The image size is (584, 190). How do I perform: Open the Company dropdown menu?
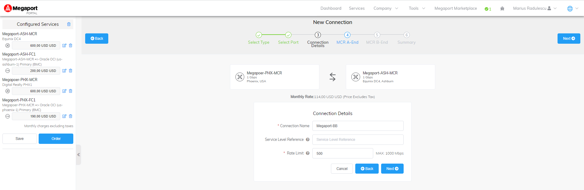coord(385,8)
